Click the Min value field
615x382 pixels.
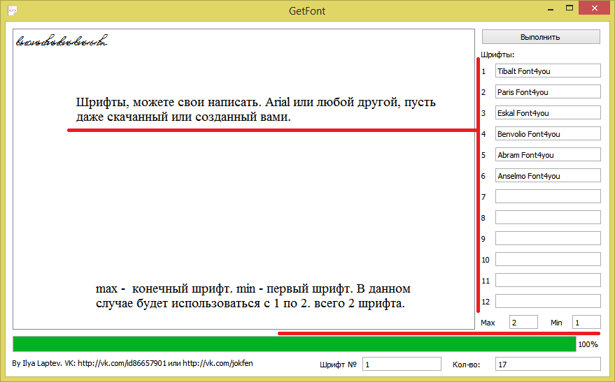[586, 322]
